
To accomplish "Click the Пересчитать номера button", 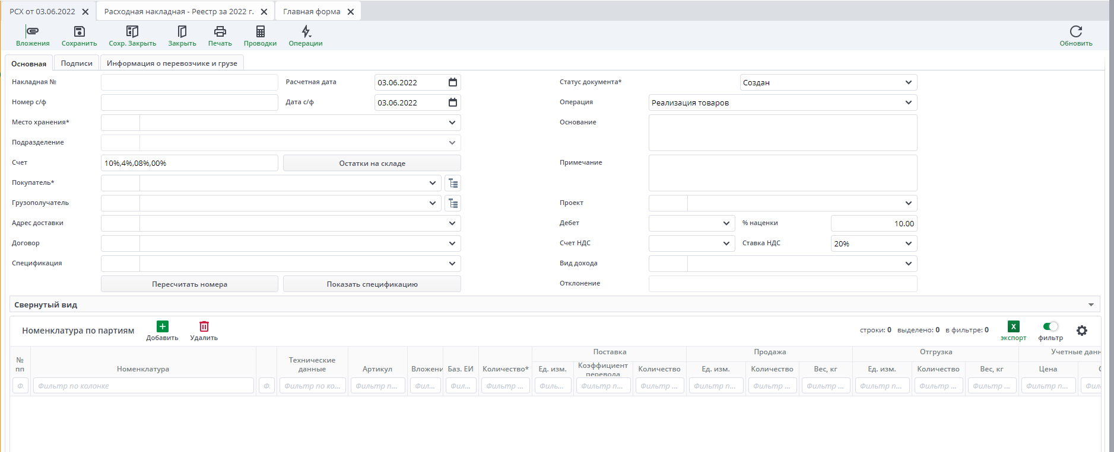I will (x=189, y=284).
